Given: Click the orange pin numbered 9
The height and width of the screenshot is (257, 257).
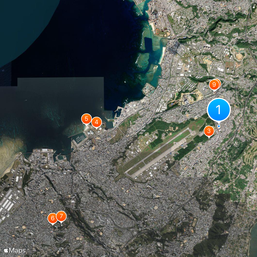Looking at the screenshot, I should tap(213, 85).
